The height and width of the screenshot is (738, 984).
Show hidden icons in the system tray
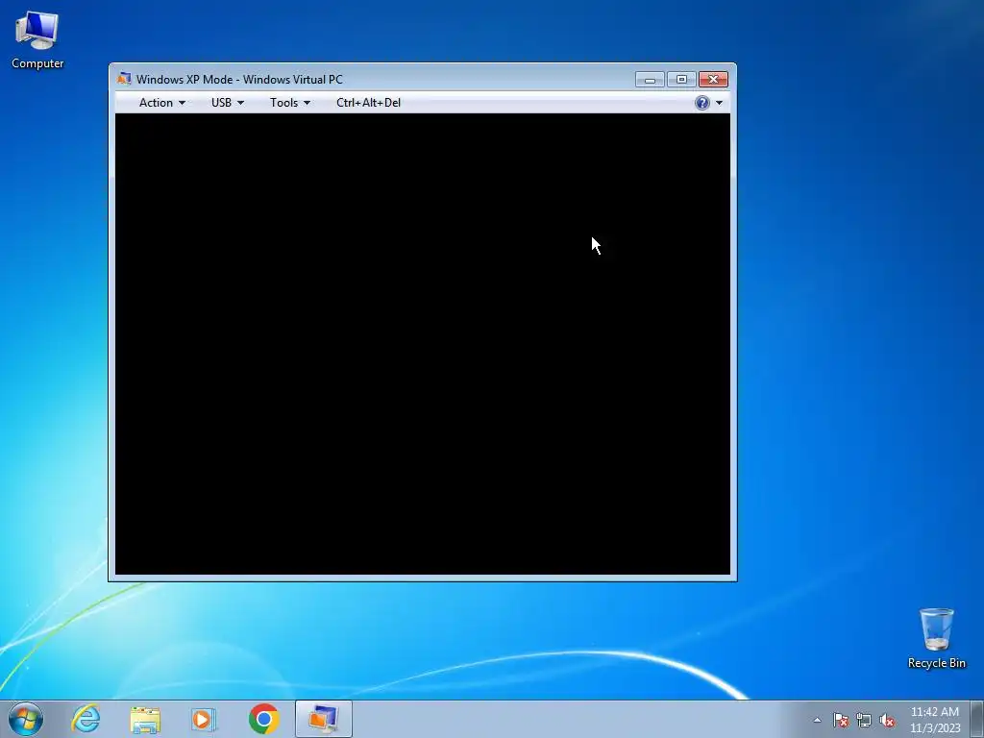point(817,720)
